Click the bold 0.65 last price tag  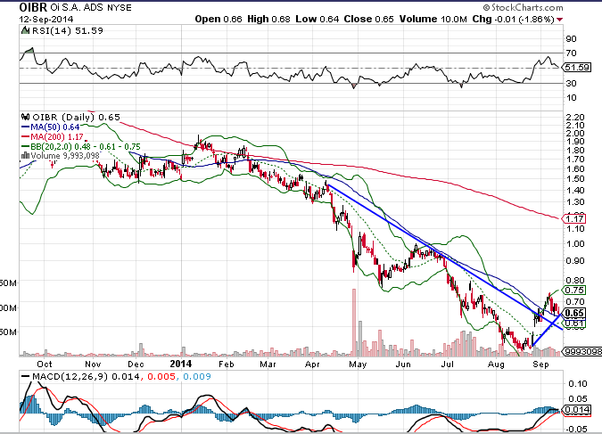point(574,313)
